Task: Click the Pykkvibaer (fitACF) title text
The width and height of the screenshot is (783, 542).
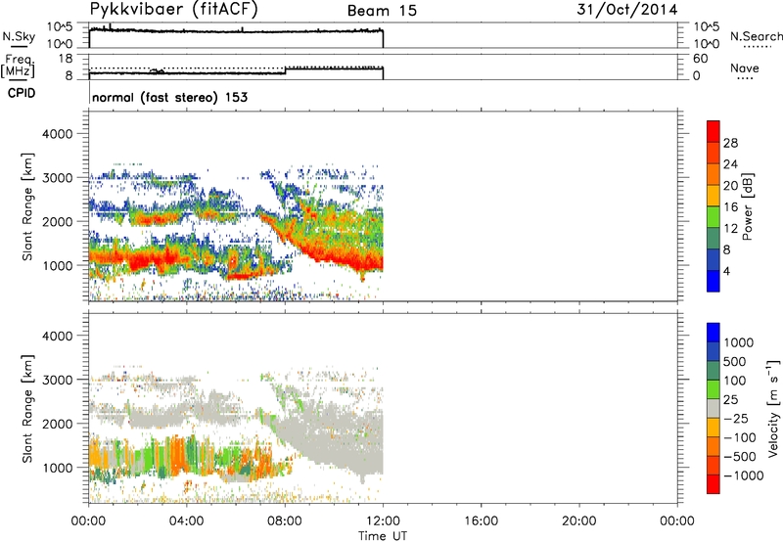Action: click(x=174, y=10)
